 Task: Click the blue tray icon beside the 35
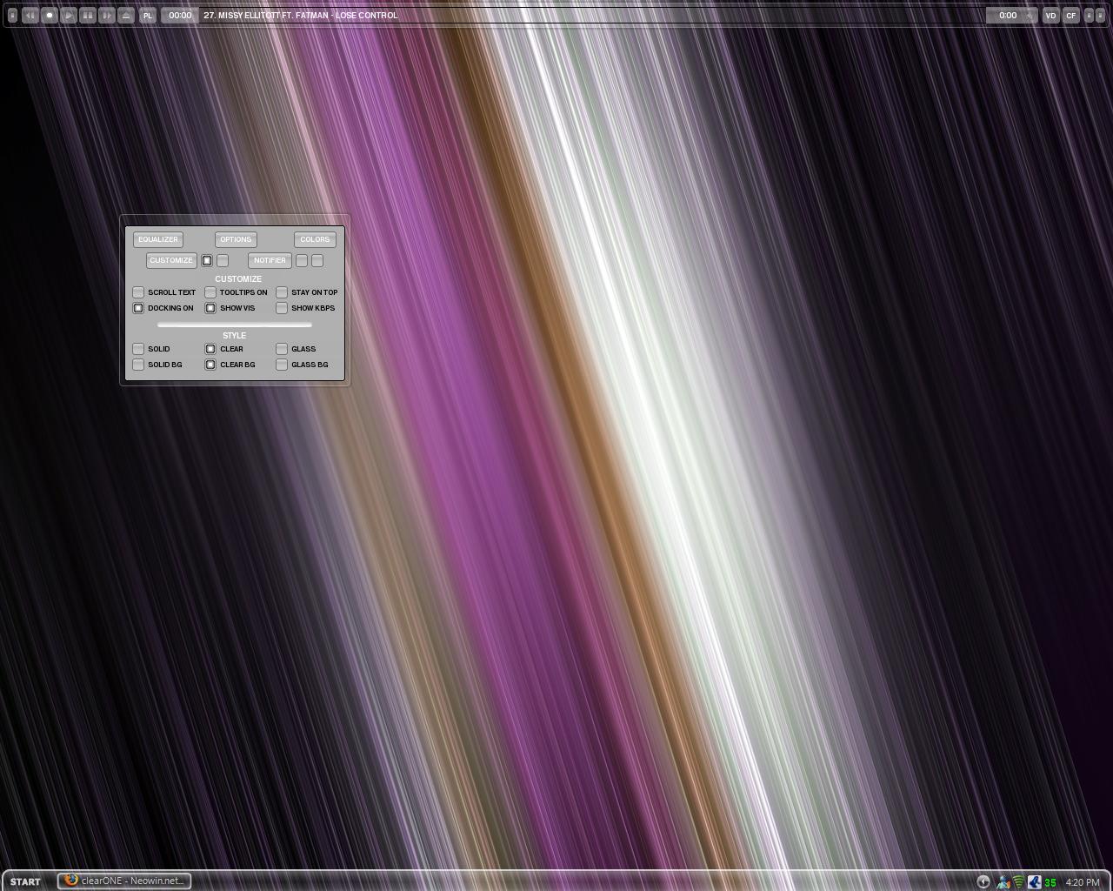(x=1034, y=881)
